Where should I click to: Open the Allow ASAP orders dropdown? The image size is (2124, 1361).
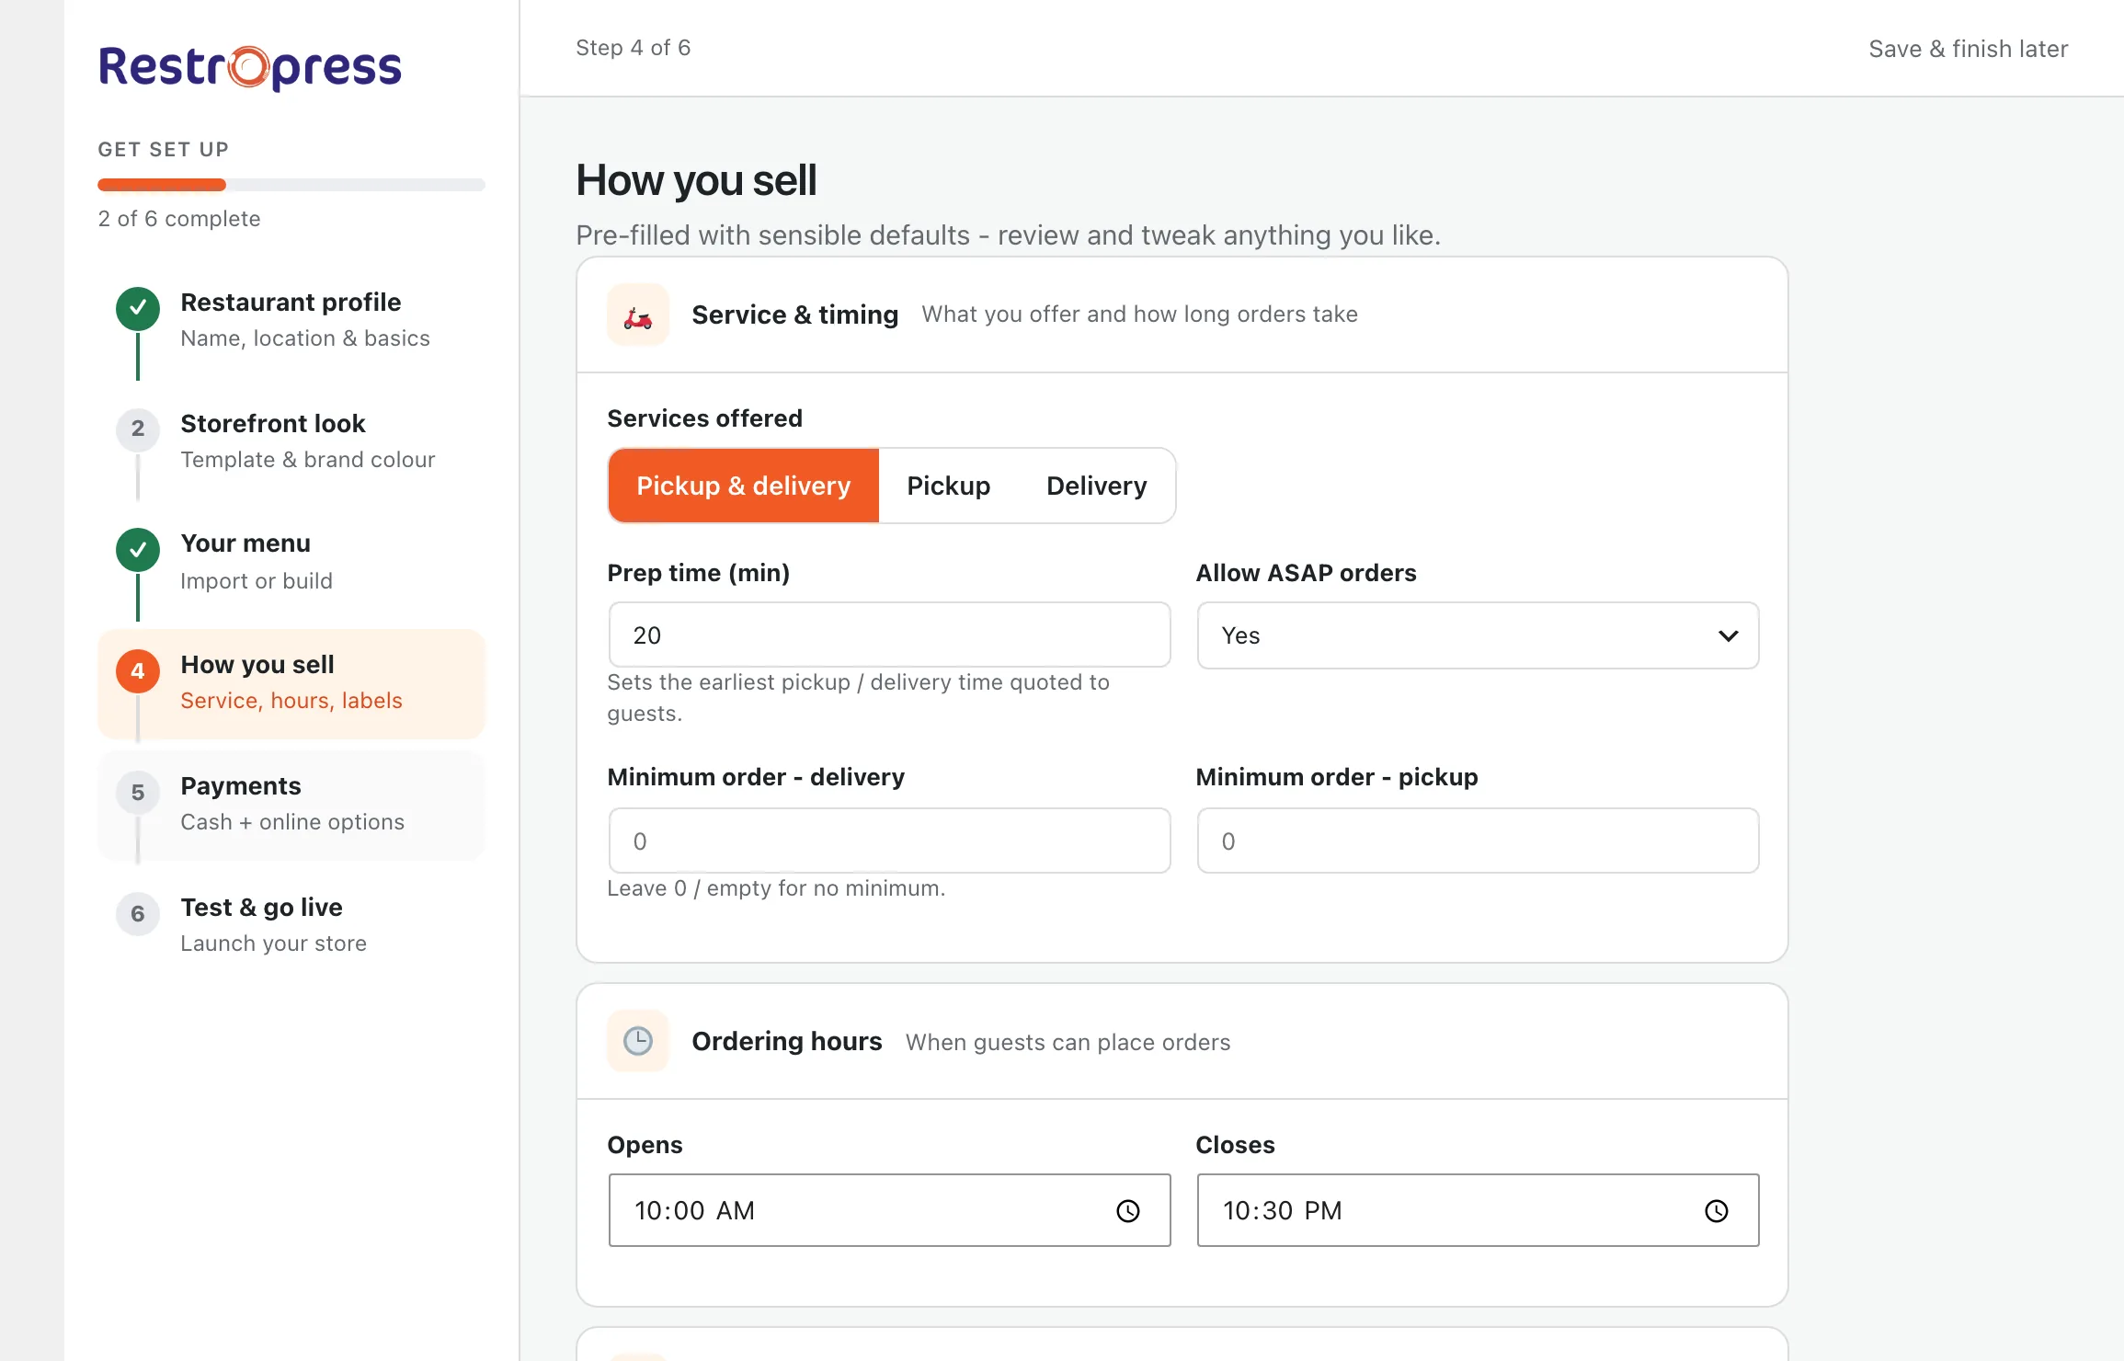click(1478, 635)
